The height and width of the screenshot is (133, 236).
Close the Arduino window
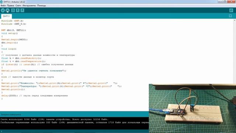(231, 1)
